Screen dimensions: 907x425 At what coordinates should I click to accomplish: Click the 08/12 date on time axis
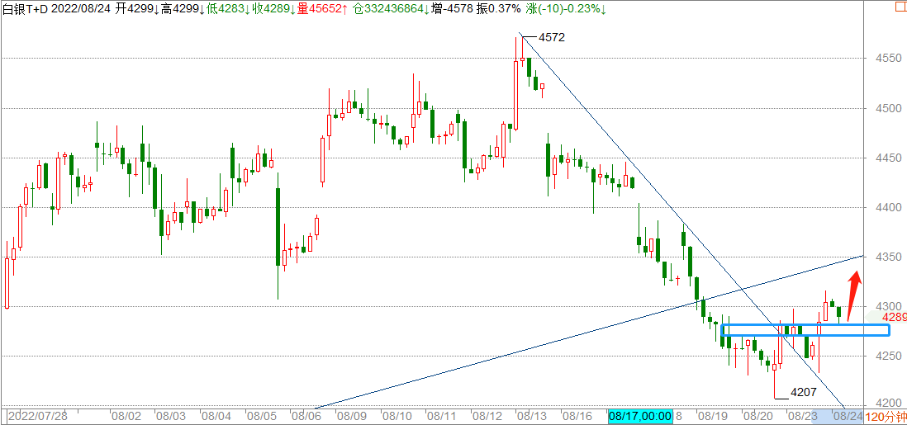coord(487,416)
